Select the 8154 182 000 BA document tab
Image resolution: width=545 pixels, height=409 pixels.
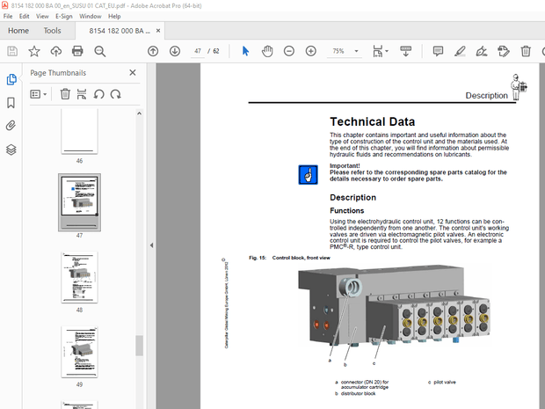tap(120, 31)
